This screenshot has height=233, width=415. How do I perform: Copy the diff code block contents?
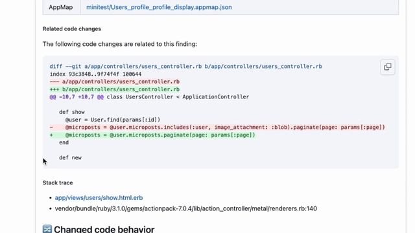(x=388, y=67)
